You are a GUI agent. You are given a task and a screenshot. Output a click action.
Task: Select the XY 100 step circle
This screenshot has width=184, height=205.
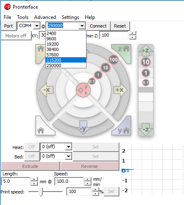[114, 60]
